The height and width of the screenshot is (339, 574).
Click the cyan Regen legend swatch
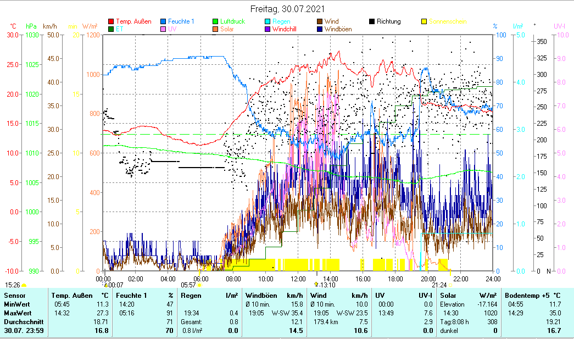[x=268, y=21]
